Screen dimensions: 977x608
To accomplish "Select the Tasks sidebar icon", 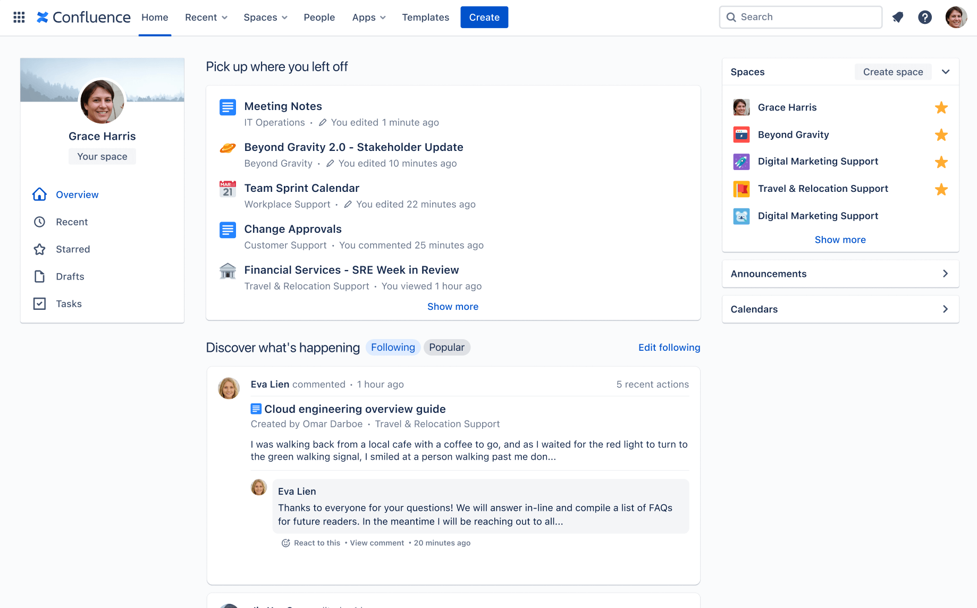I will (39, 303).
